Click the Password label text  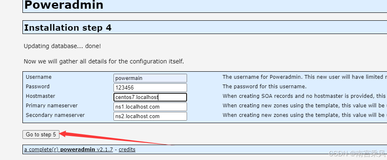tap(37, 86)
